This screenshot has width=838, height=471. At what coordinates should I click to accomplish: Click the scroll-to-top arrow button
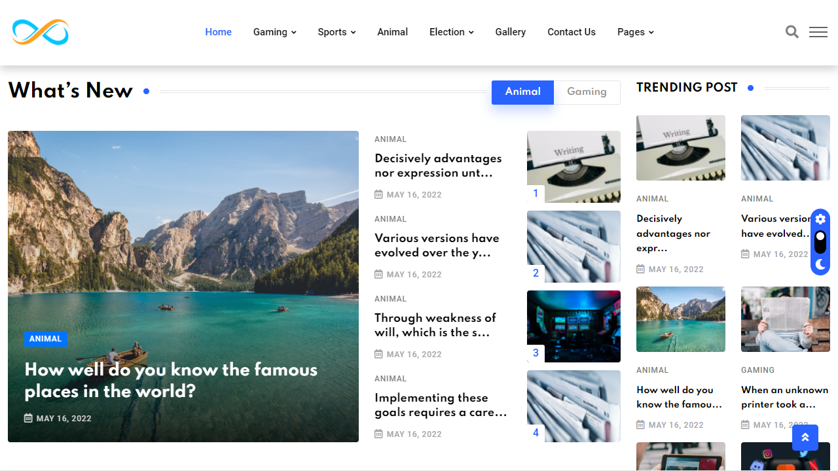(x=805, y=437)
